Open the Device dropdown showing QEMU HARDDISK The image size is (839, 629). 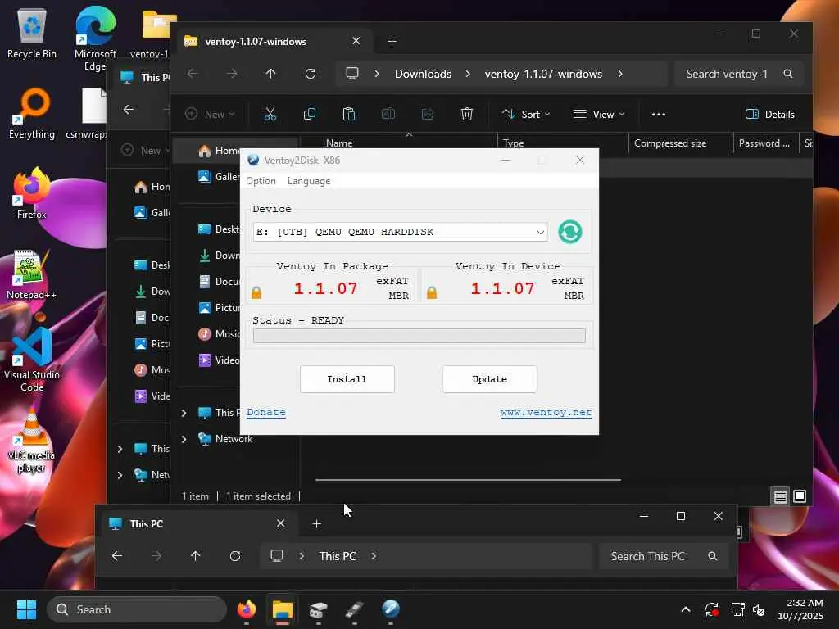point(400,232)
